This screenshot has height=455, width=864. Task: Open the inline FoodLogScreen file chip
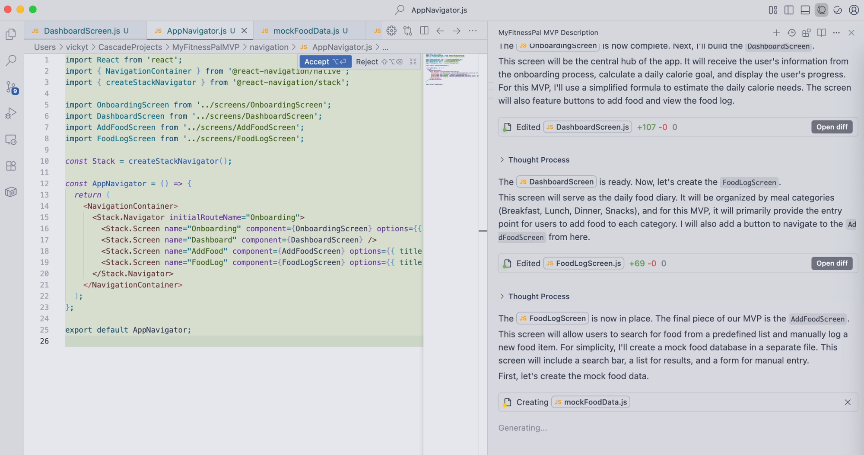[x=553, y=318]
